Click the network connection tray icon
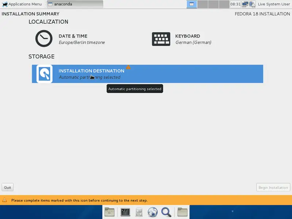Image resolution: width=292 pixels, height=219 pixels. coord(245,4)
